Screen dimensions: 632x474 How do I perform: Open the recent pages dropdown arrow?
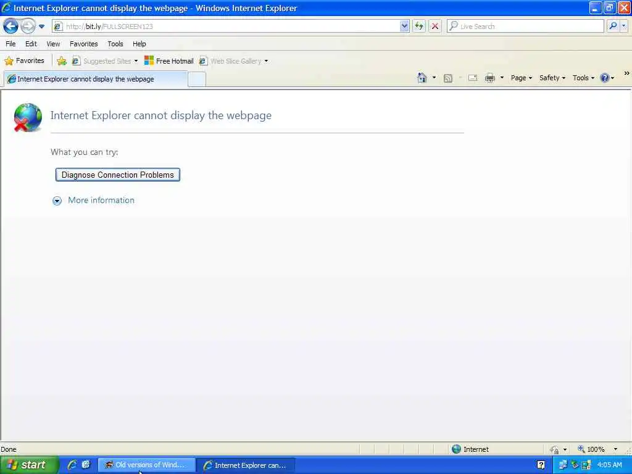click(41, 27)
